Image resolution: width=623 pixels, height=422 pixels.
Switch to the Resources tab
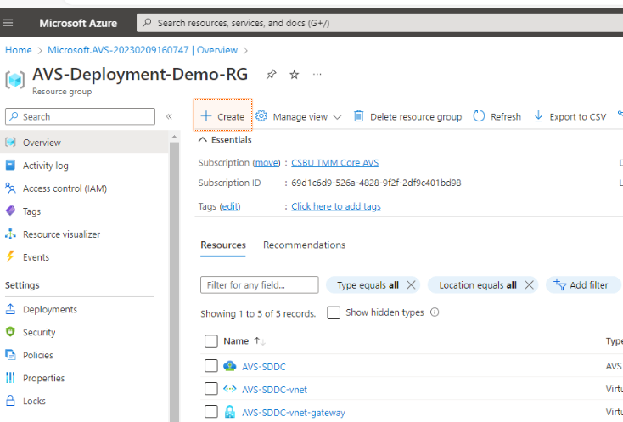[223, 245]
